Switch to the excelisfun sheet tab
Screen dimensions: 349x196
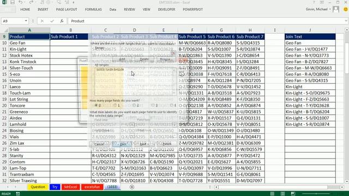[x=92, y=187]
